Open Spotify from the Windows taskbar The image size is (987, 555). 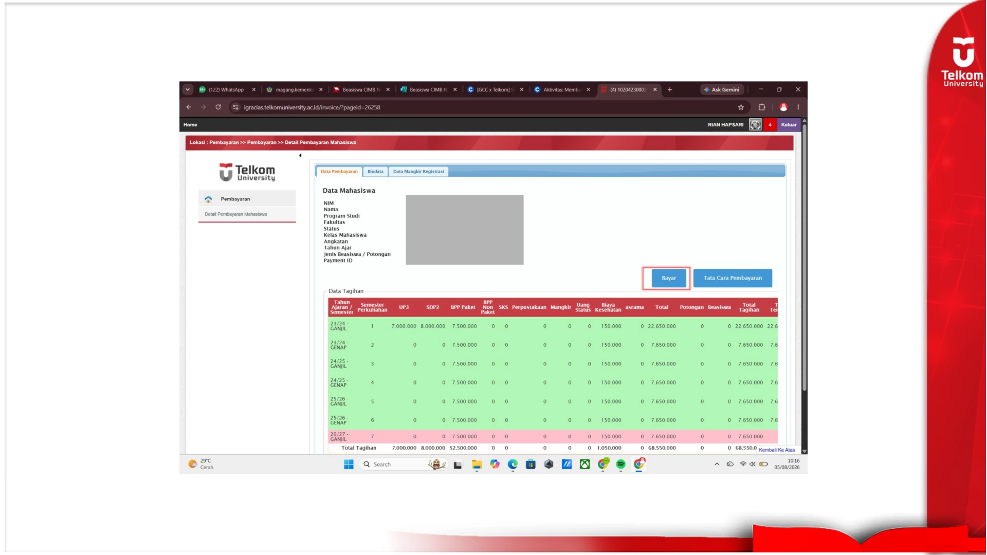[x=620, y=464]
